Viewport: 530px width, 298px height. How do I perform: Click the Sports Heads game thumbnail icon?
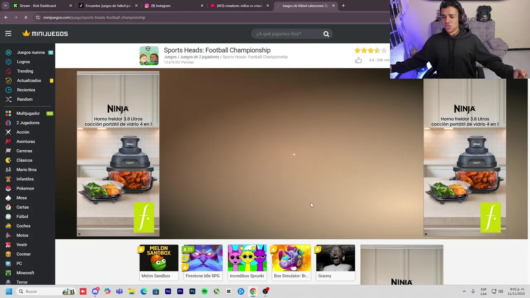pyautogui.click(x=149, y=55)
